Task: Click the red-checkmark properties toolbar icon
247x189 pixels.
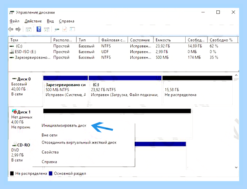Action: (x=65, y=29)
